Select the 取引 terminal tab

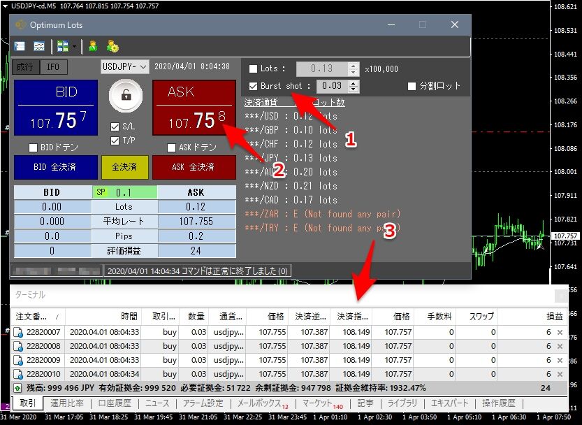tap(28, 403)
